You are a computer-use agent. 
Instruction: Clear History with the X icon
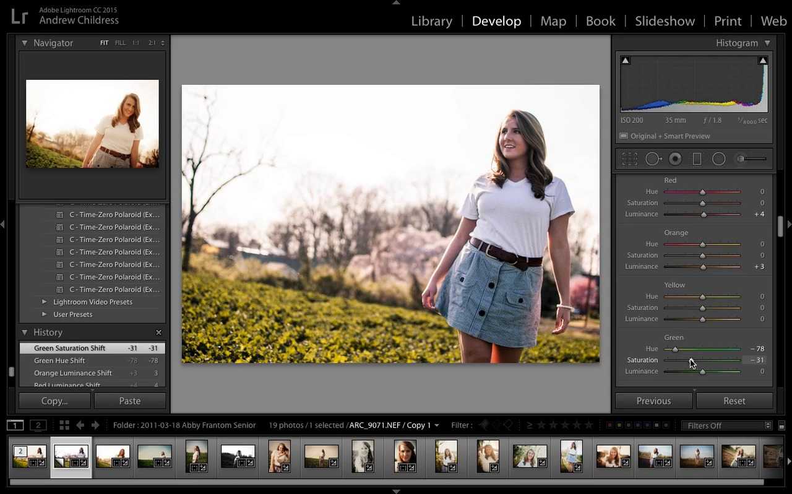coord(158,332)
